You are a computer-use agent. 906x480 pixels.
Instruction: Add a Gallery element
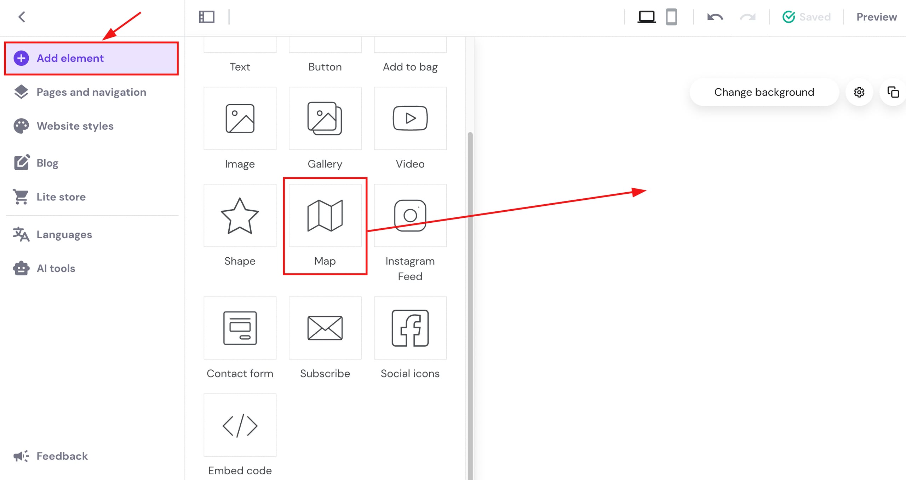[x=325, y=118]
